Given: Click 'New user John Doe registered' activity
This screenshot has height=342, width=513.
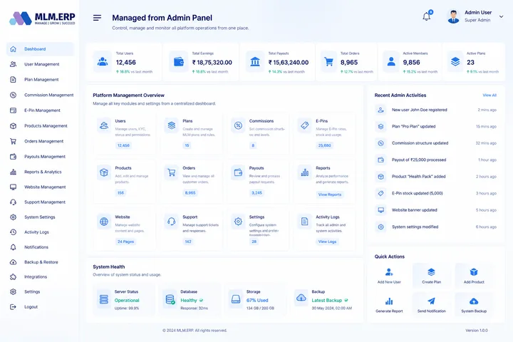Looking at the screenshot, I should coord(435,110).
